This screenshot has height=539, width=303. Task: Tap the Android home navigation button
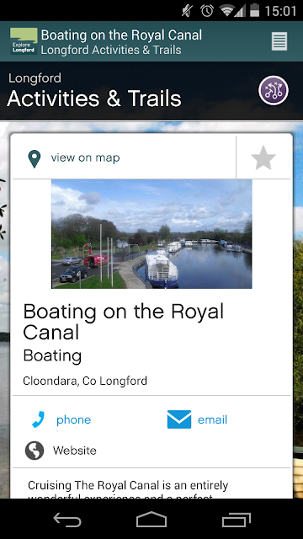point(151,520)
